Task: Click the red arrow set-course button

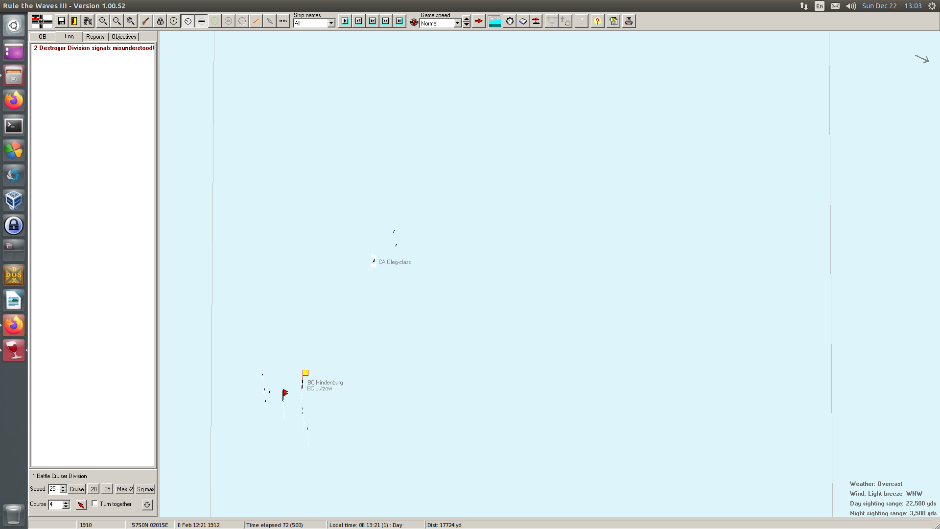Action: coord(81,505)
